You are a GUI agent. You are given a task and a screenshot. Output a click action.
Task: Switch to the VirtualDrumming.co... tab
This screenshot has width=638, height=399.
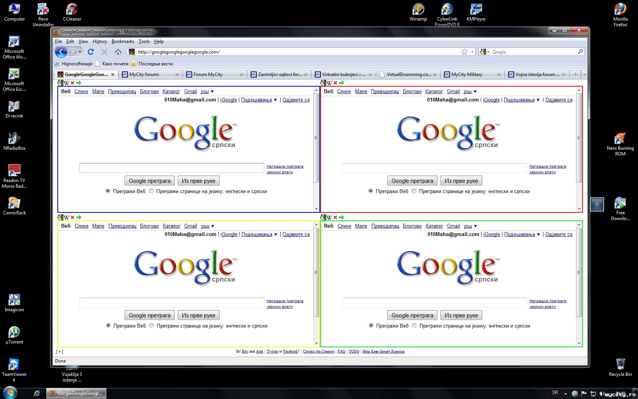click(408, 74)
